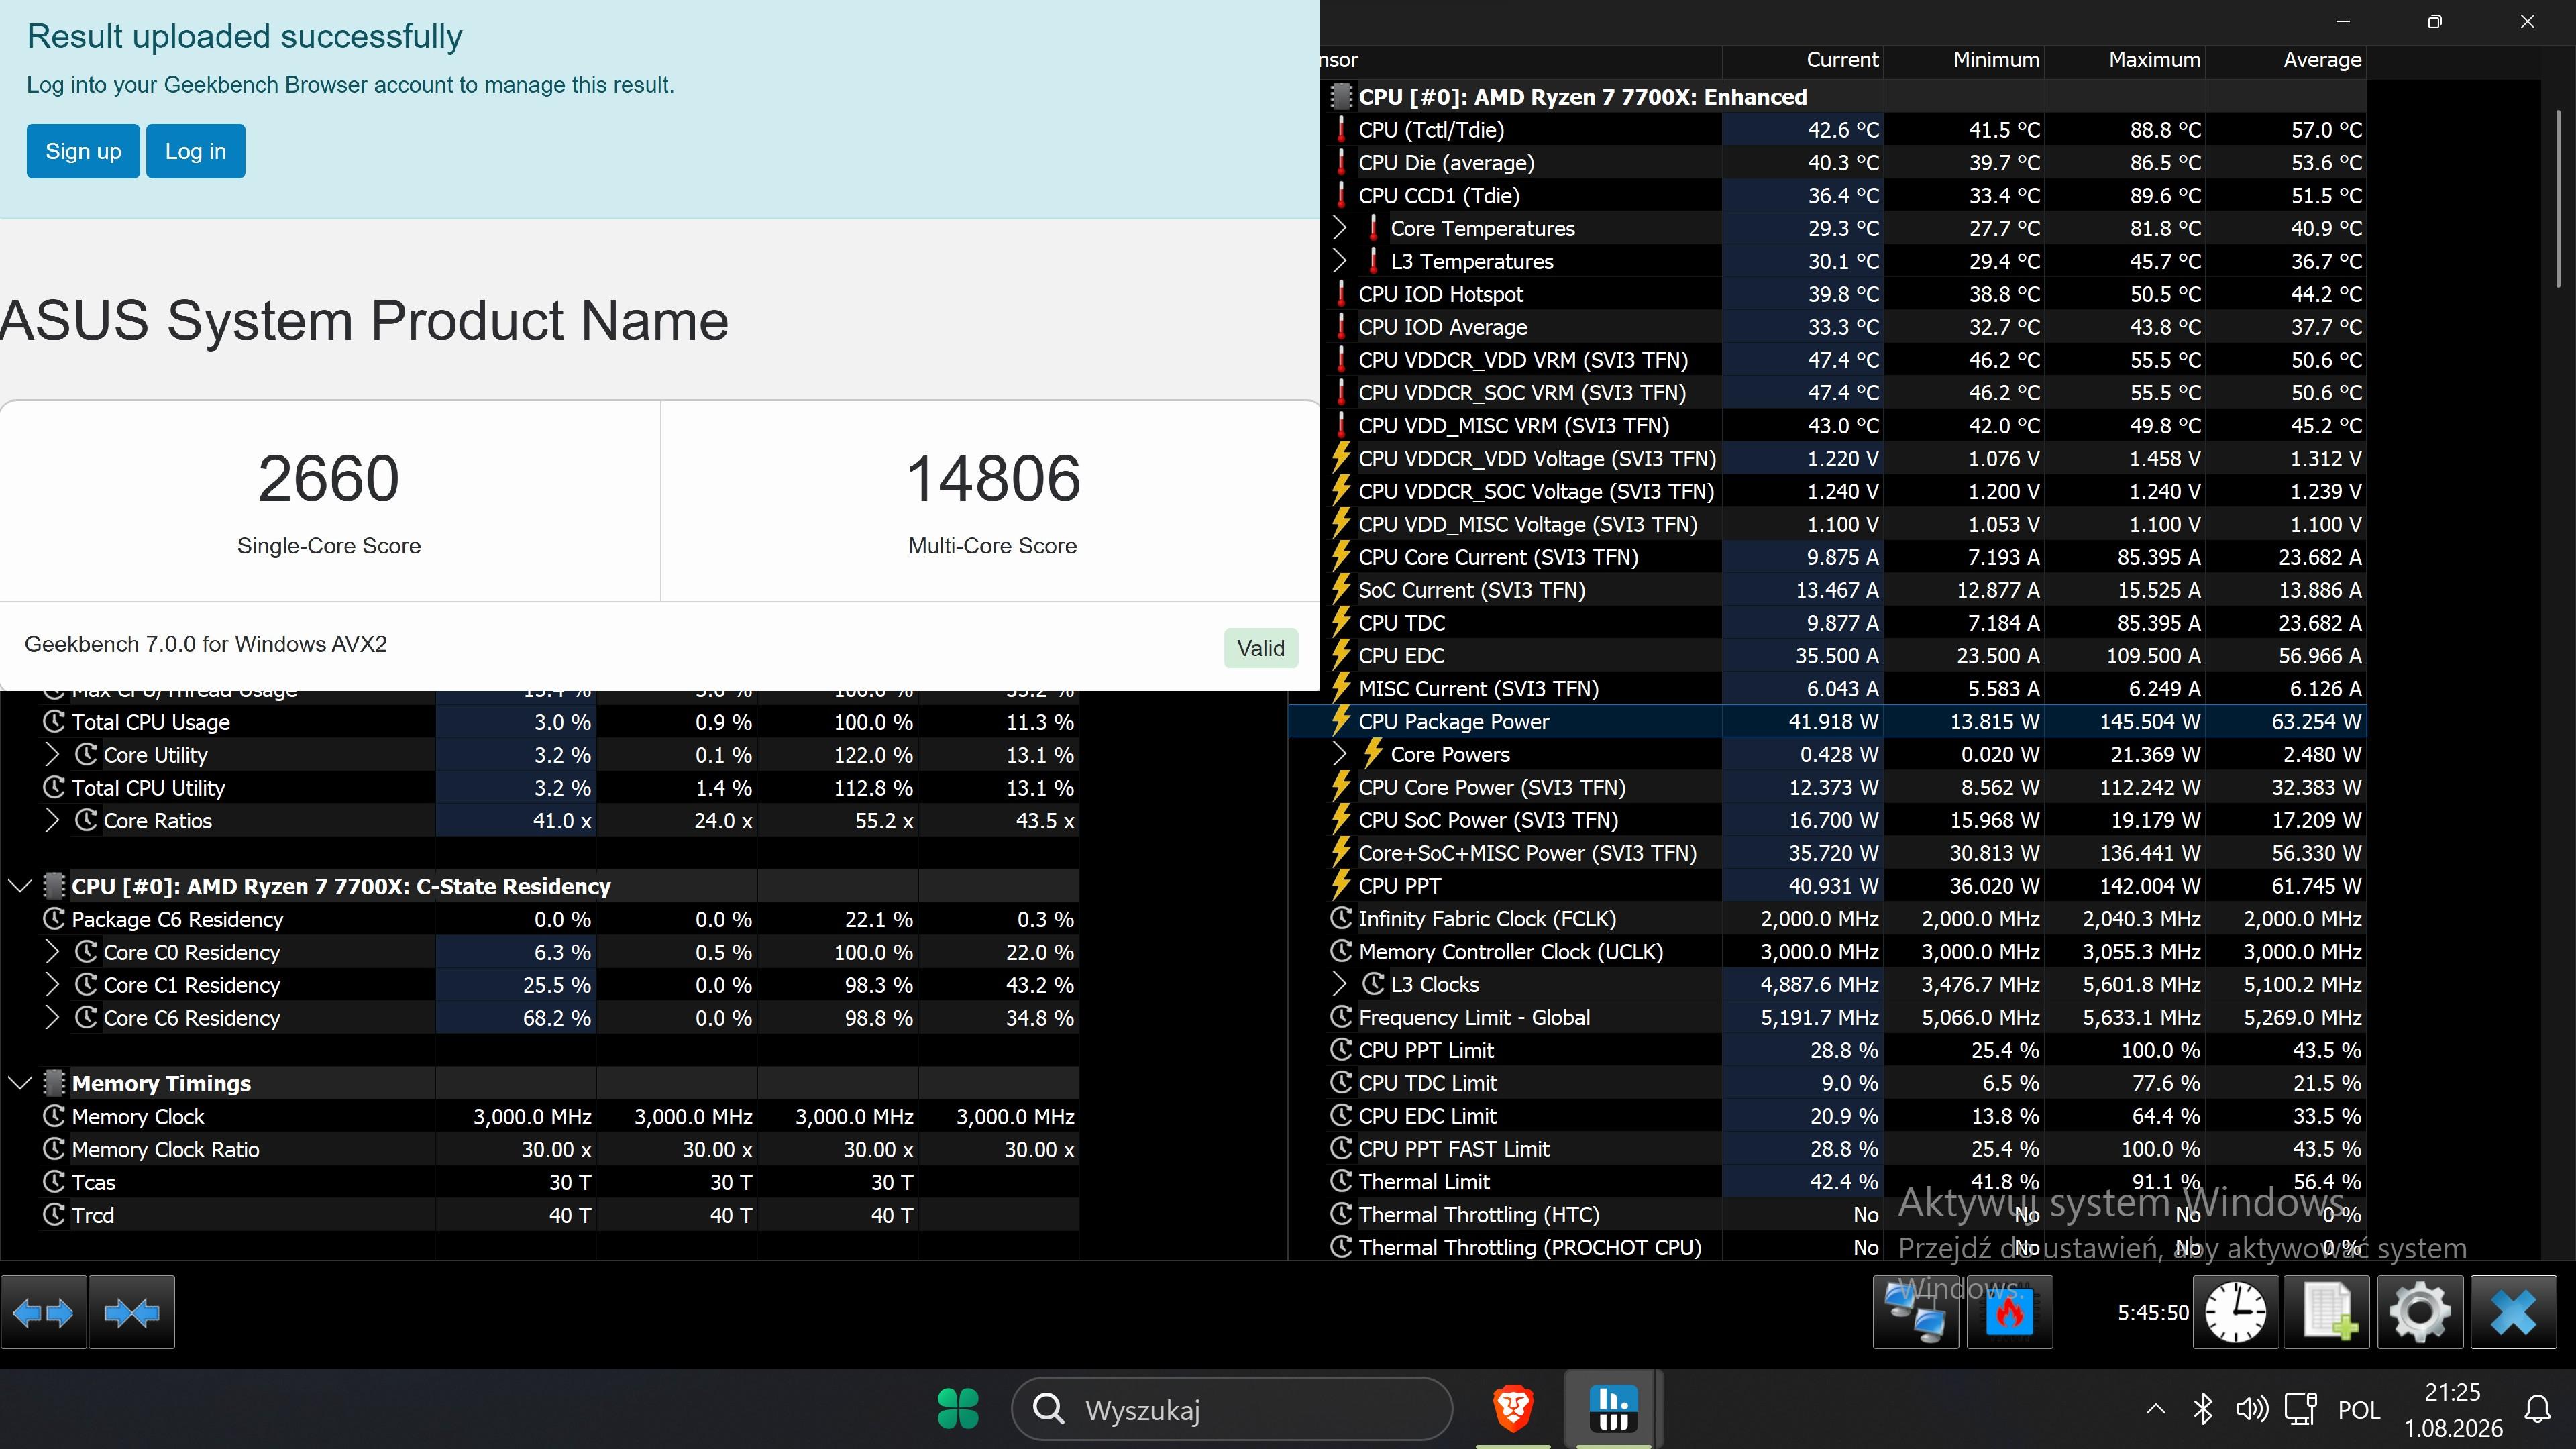Open Bluetooth tray icon
Screen dimensions: 2576x1449
pyautogui.click(x=2203, y=1410)
